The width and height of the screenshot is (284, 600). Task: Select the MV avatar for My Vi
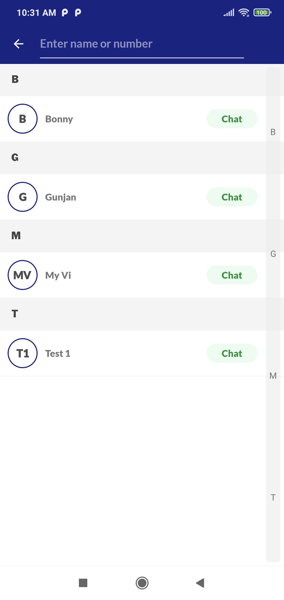coord(23,275)
